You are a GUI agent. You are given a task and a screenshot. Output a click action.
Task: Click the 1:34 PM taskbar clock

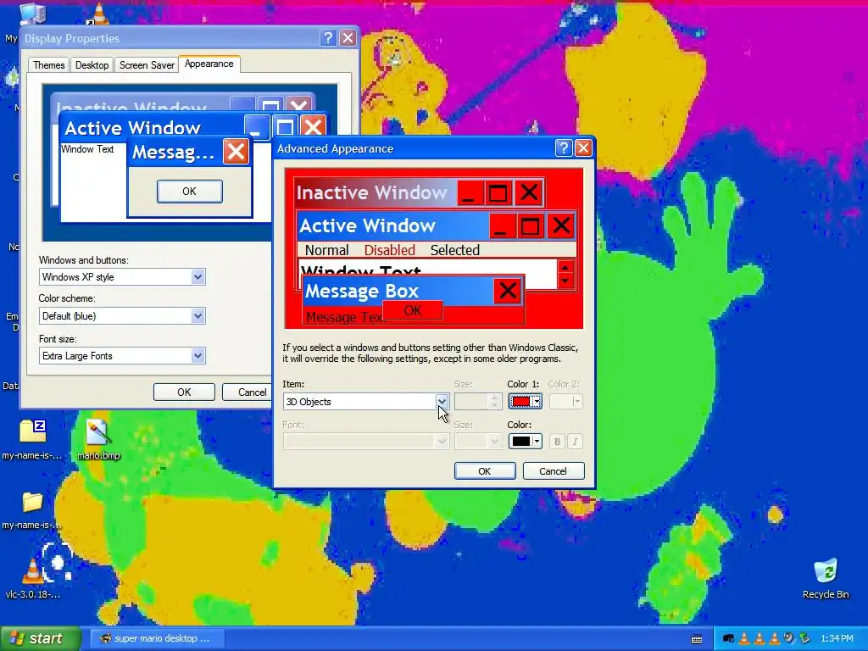837,639
